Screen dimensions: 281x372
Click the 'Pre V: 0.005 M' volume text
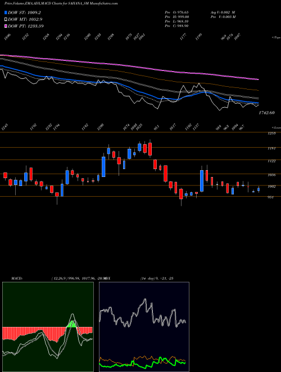pyautogui.click(x=223, y=16)
